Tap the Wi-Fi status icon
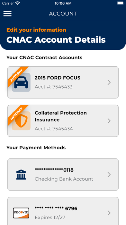 18,3
